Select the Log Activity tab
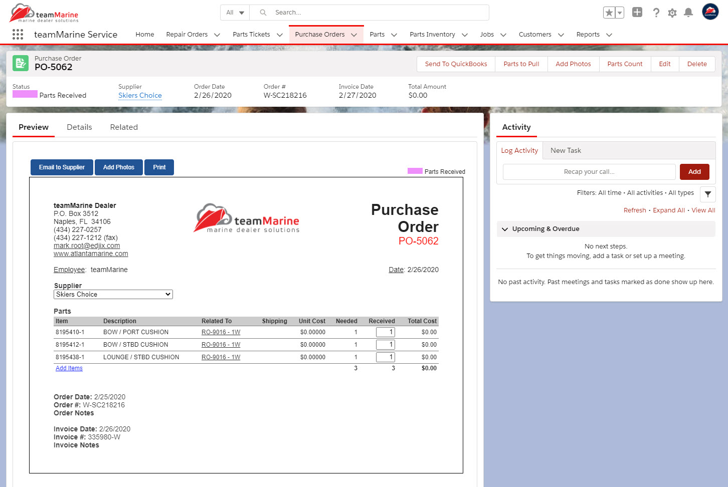The width and height of the screenshot is (728, 487). [519, 150]
